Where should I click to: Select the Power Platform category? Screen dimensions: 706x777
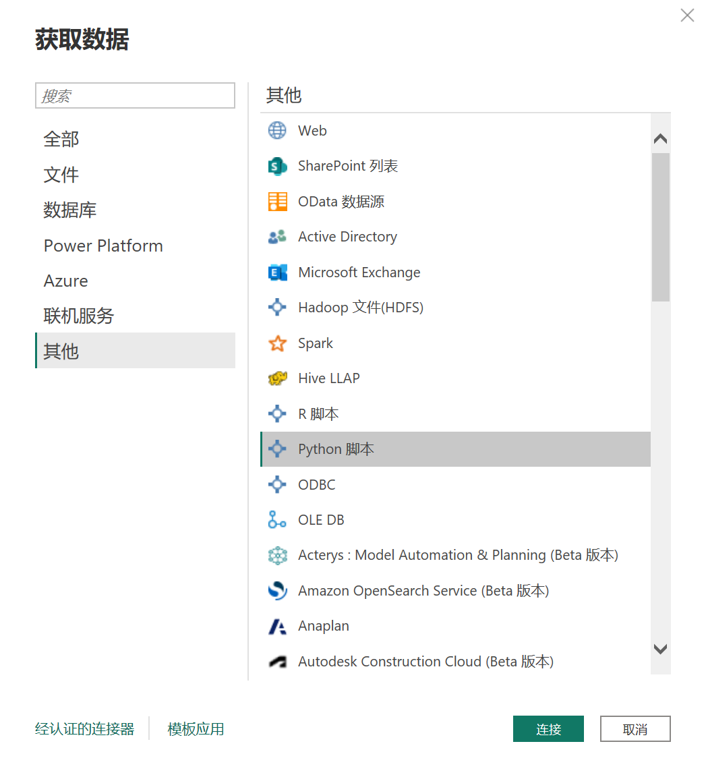tap(103, 246)
